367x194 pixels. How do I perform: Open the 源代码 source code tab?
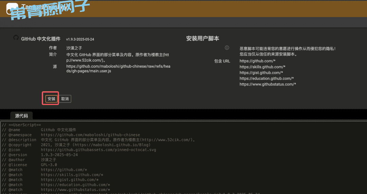click(x=21, y=116)
